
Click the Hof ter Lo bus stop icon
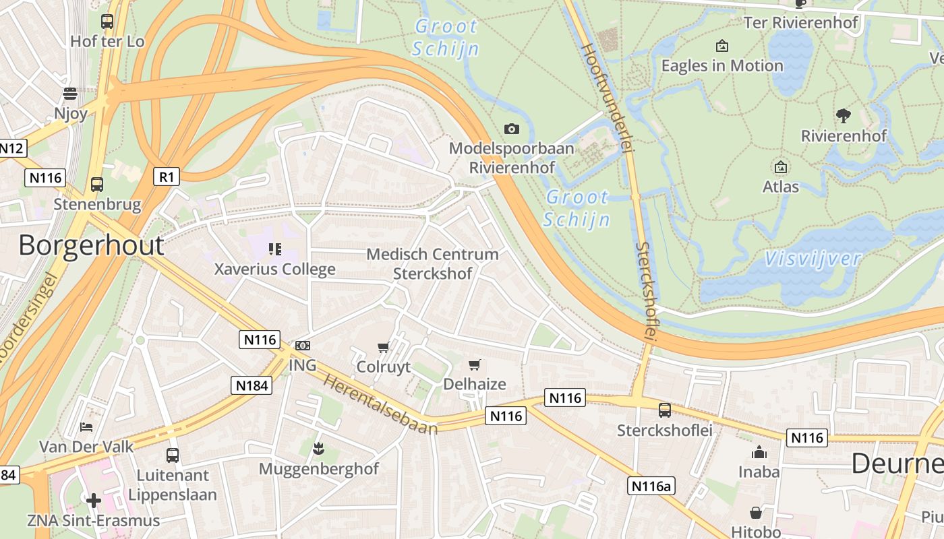(107, 22)
